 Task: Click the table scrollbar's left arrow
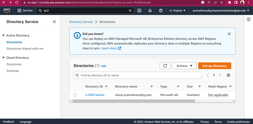(71, 101)
